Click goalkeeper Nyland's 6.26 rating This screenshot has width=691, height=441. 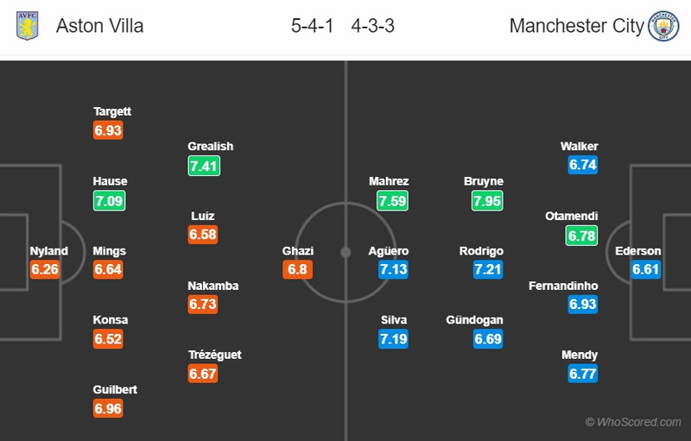click(x=45, y=270)
